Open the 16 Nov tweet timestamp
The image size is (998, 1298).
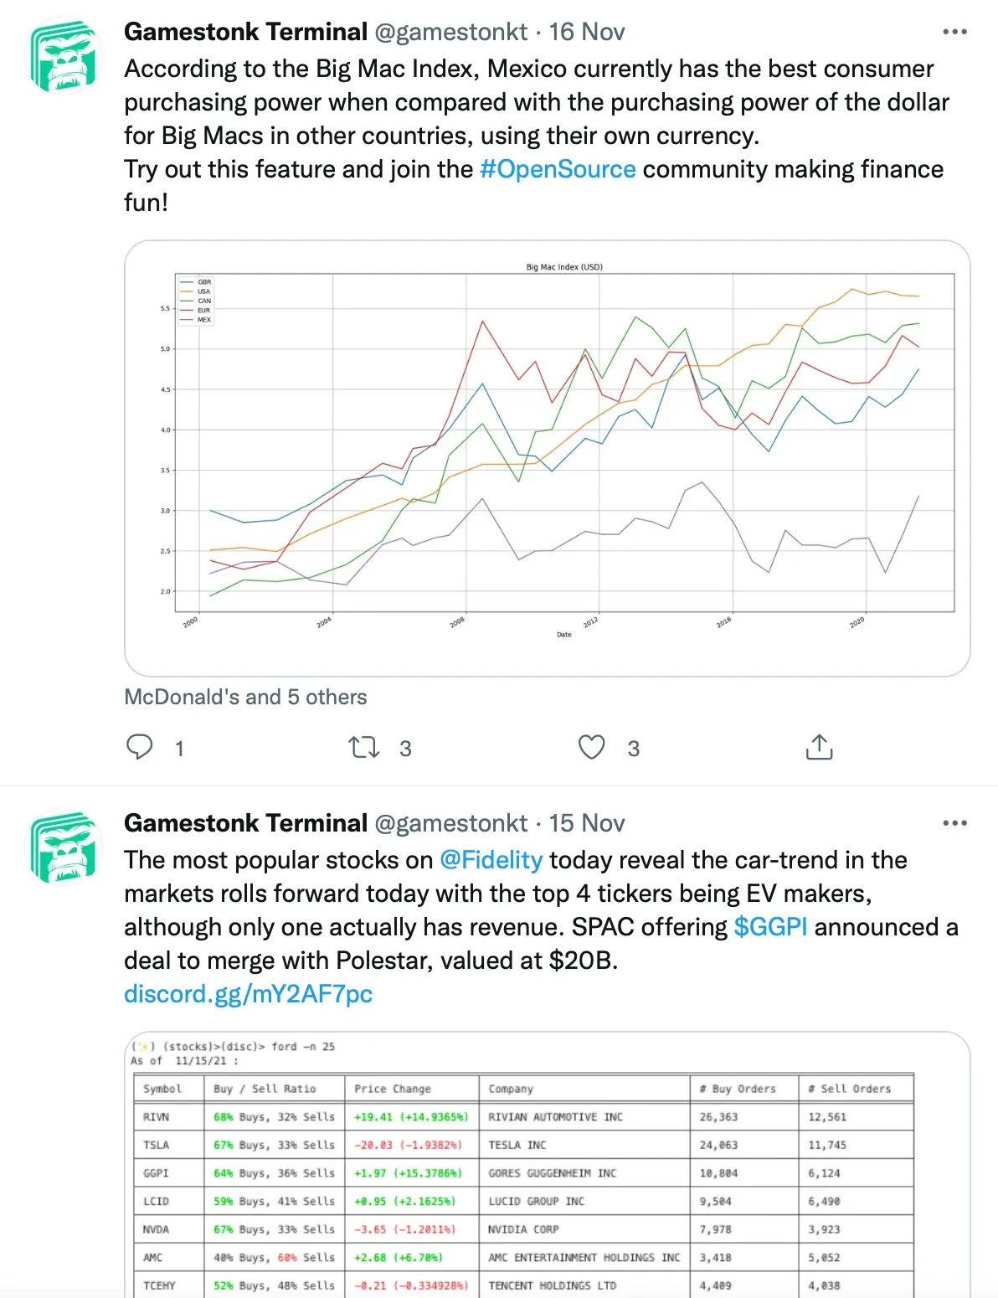click(587, 32)
